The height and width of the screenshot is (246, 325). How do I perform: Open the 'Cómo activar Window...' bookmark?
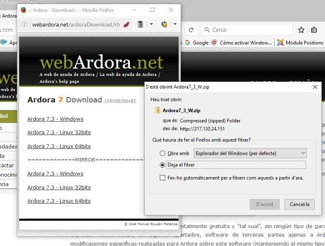(x=242, y=42)
